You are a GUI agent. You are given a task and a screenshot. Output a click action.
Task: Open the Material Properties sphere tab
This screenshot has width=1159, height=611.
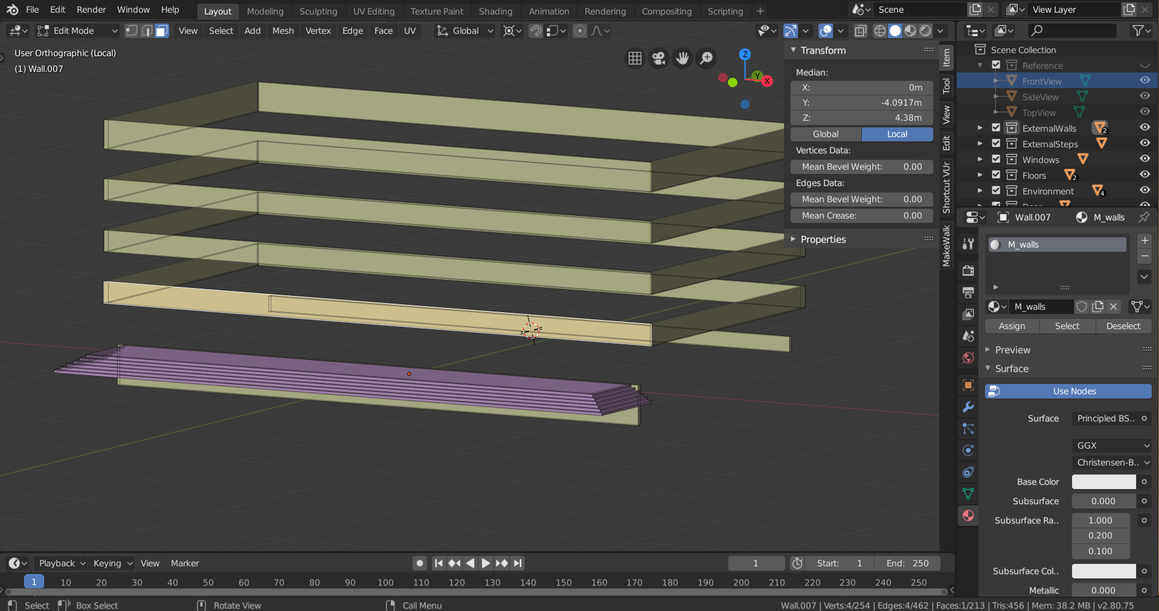[x=968, y=516]
